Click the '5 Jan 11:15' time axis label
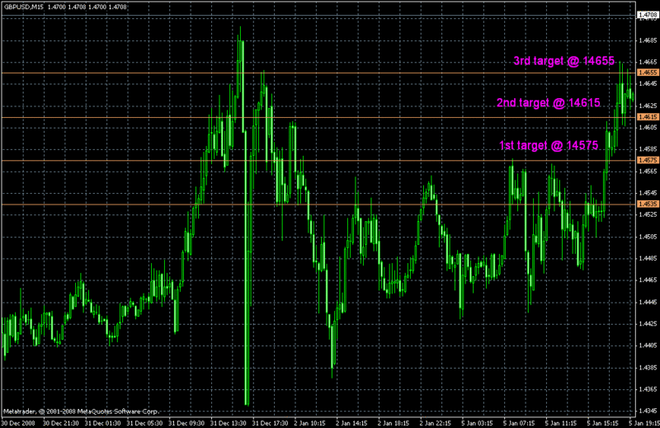Viewport: 660px width, 428px height. (x=561, y=423)
